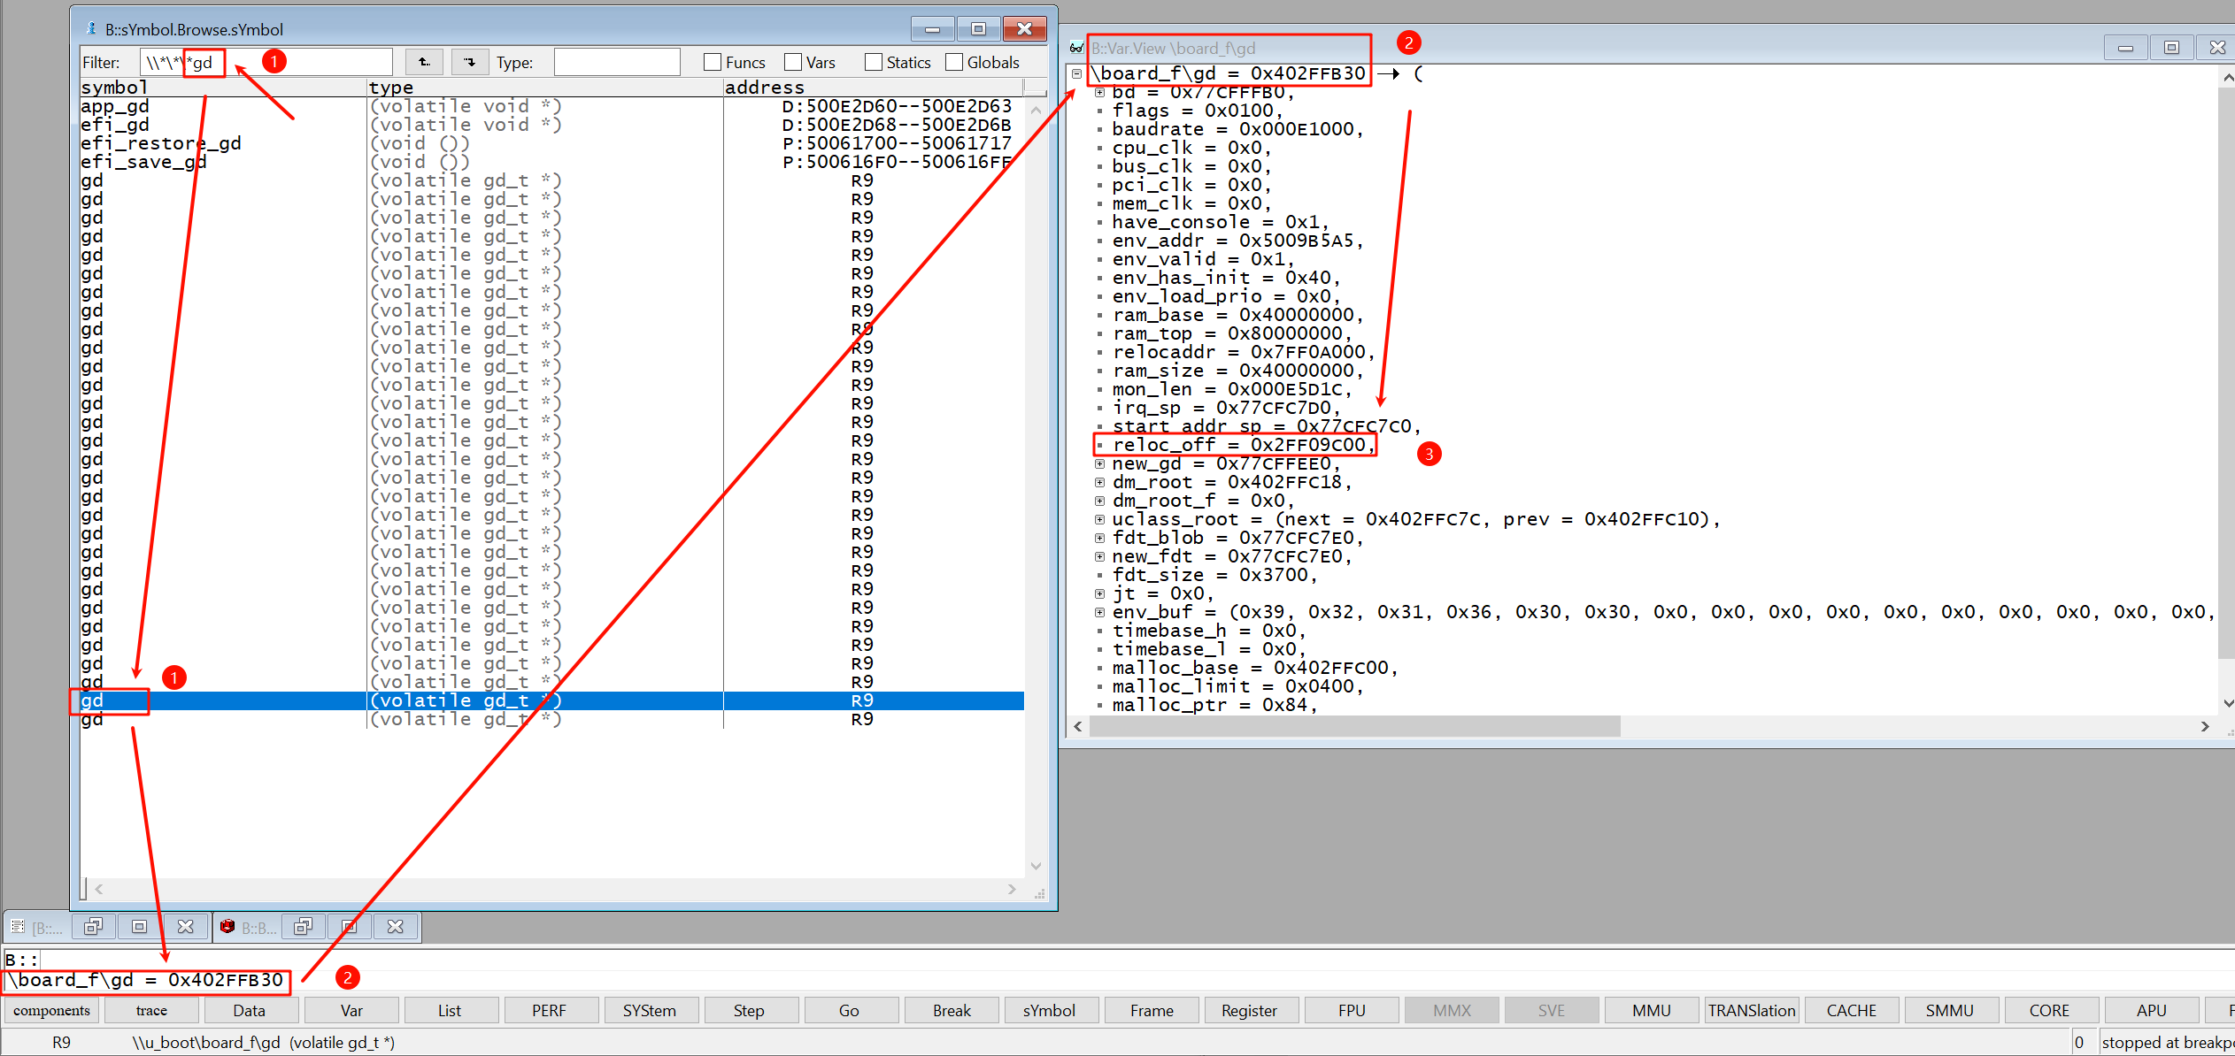Click the up-level arrow button beside Filter
Image resolution: width=2235 pixels, height=1056 pixels.
click(x=424, y=62)
